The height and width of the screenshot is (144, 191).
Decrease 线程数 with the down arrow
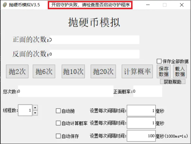[35, 113]
